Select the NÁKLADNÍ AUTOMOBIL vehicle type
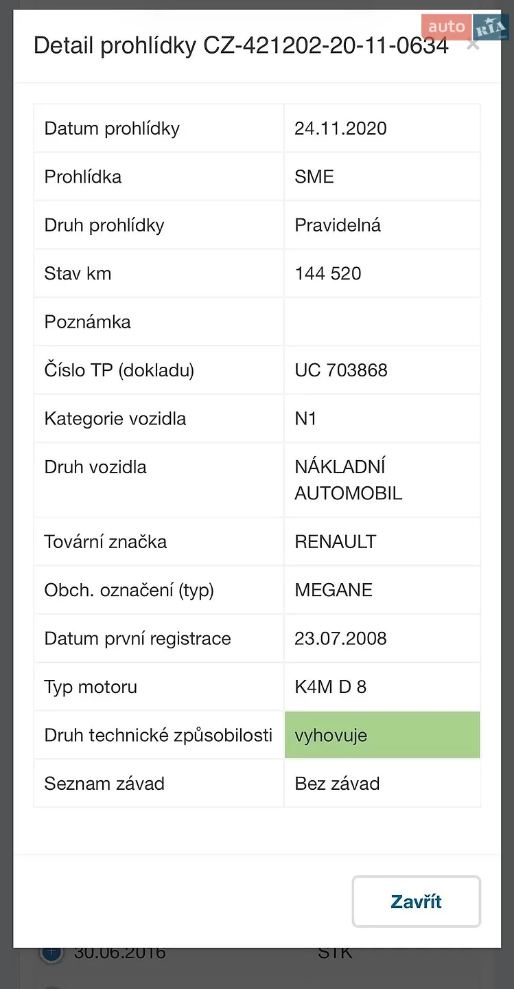Viewport: 514px width, 989px height. [x=348, y=480]
